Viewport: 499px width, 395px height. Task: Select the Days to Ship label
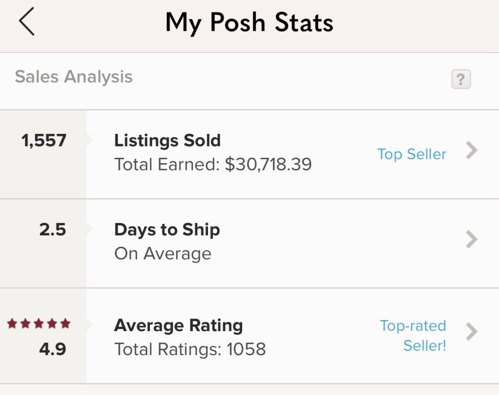(x=167, y=230)
